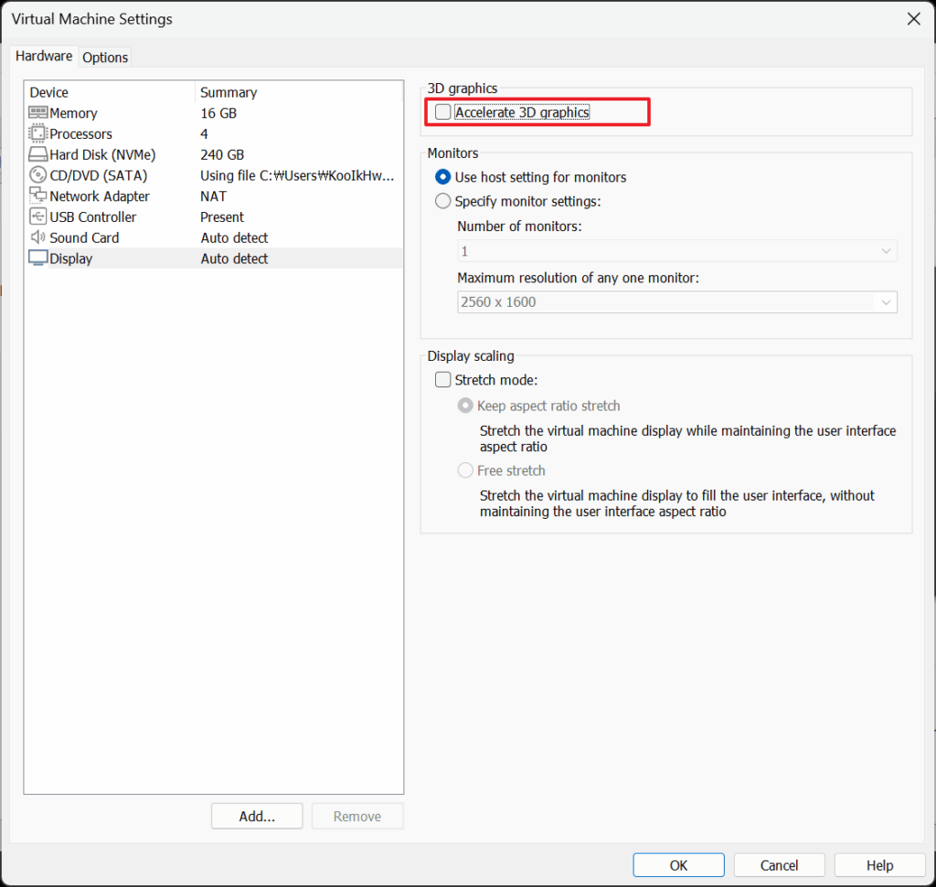The image size is (936, 887).
Task: Select the Hard Disk (NVMe) icon
Action: (38, 155)
